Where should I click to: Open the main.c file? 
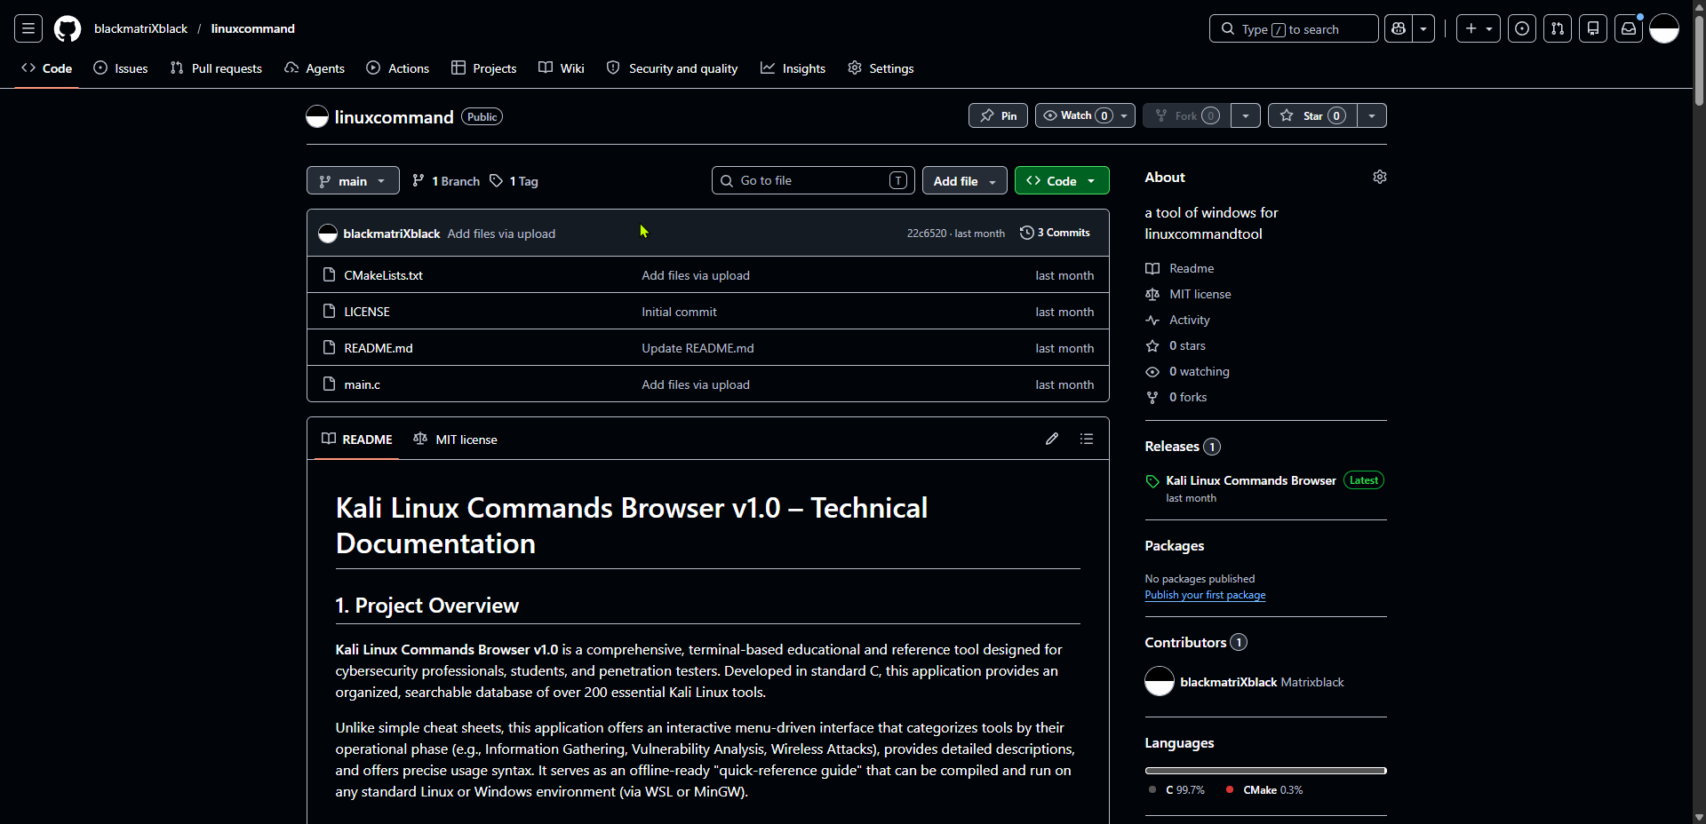click(362, 384)
